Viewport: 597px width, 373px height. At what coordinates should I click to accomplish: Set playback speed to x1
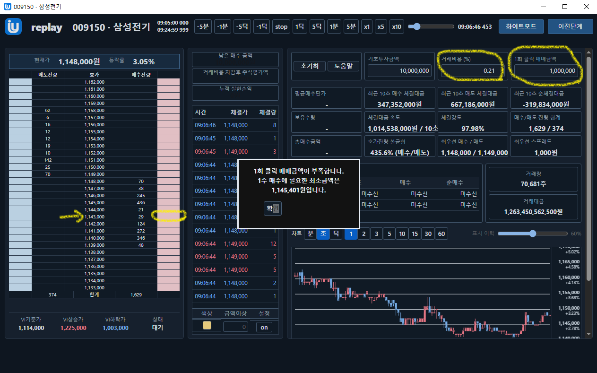click(367, 26)
